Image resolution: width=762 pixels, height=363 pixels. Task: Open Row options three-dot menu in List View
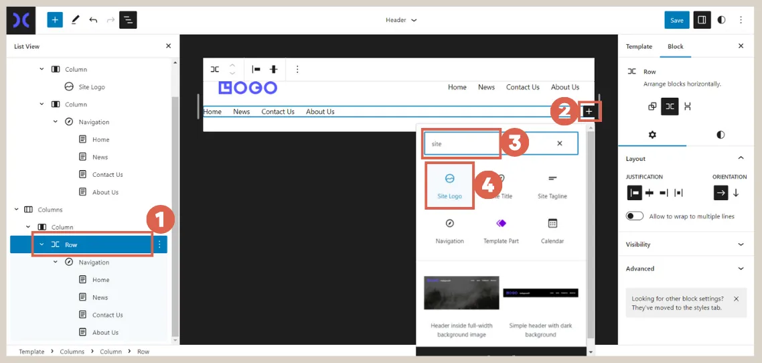159,244
